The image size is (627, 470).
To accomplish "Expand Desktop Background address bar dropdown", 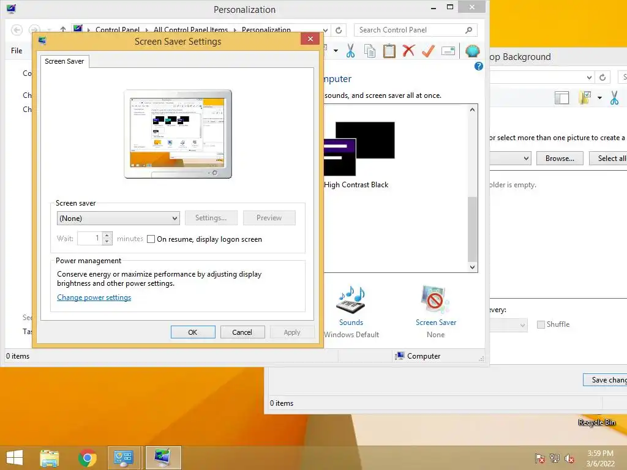I will [x=589, y=78].
